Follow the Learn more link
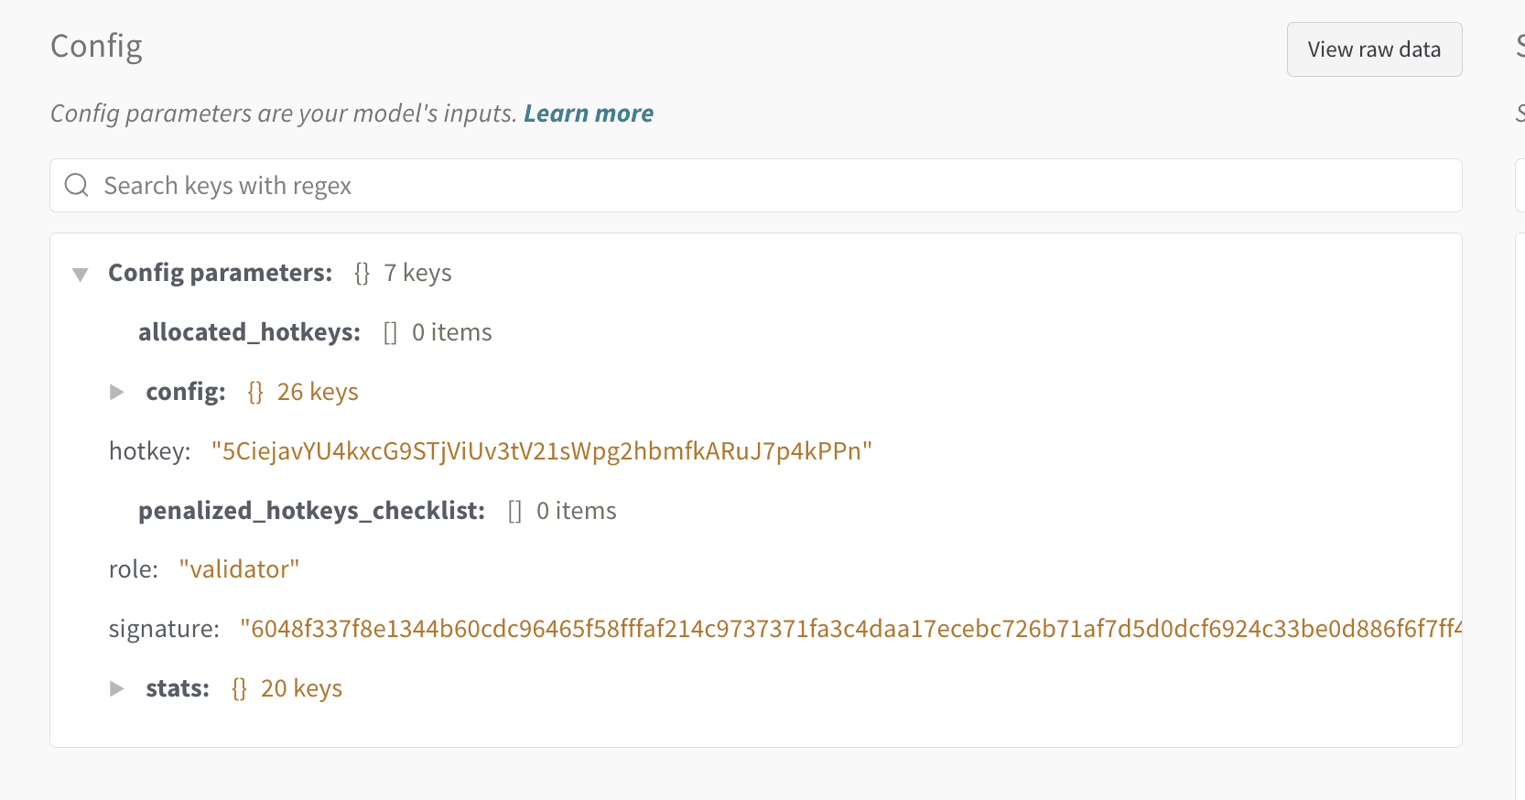This screenshot has height=800, width=1525. 589,114
